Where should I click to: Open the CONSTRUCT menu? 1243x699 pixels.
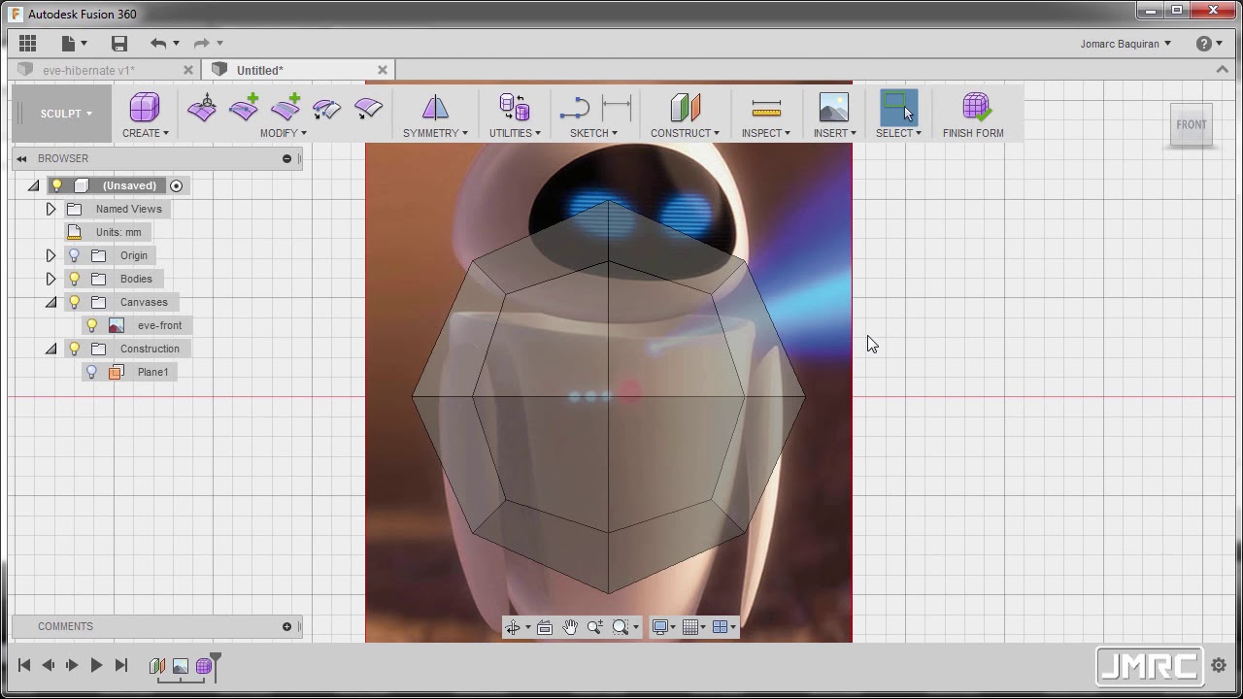pos(685,133)
